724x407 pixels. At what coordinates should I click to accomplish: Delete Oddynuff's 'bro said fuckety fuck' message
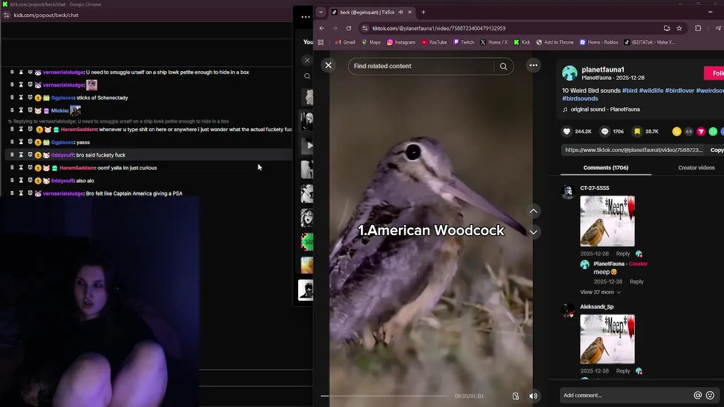tap(12, 155)
